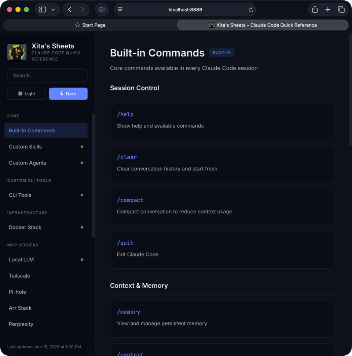352x356 pixels.
Task: Open the Share icon in toolbar
Action: [315, 10]
